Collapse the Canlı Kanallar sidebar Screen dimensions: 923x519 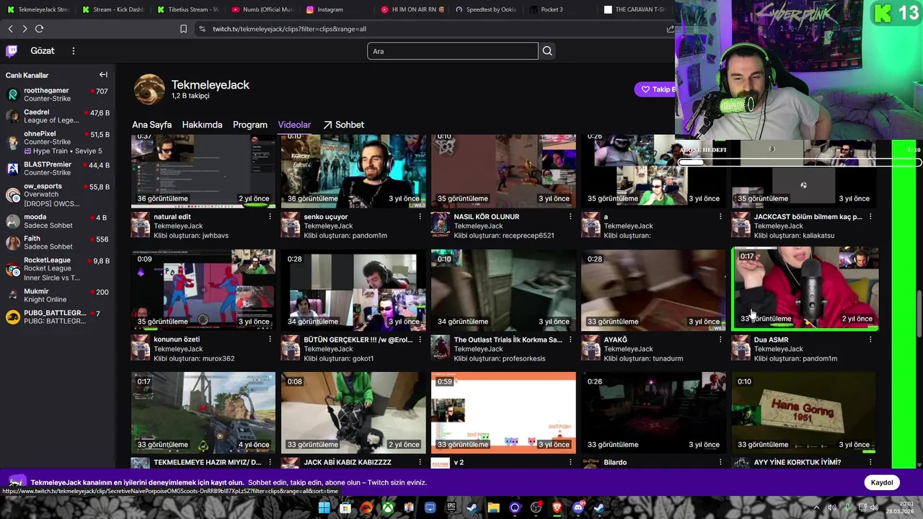click(103, 75)
